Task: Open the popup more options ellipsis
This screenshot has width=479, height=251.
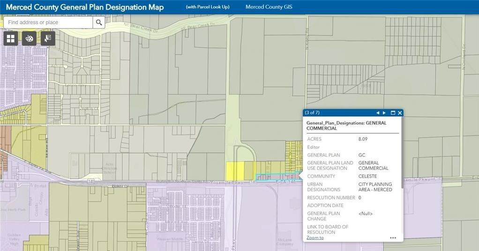Action: (x=393, y=237)
